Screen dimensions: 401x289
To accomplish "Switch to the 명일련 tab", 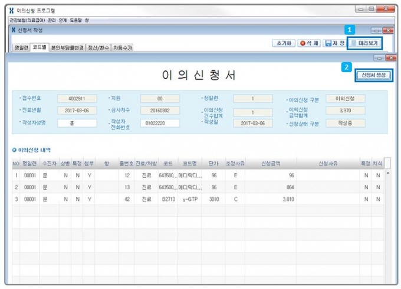I will point(21,47).
